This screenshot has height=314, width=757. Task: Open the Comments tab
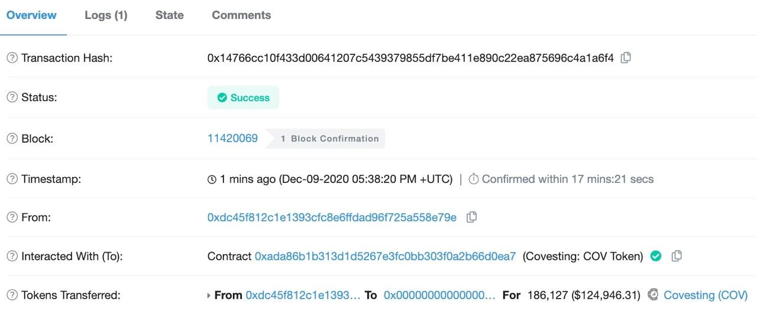click(x=241, y=15)
